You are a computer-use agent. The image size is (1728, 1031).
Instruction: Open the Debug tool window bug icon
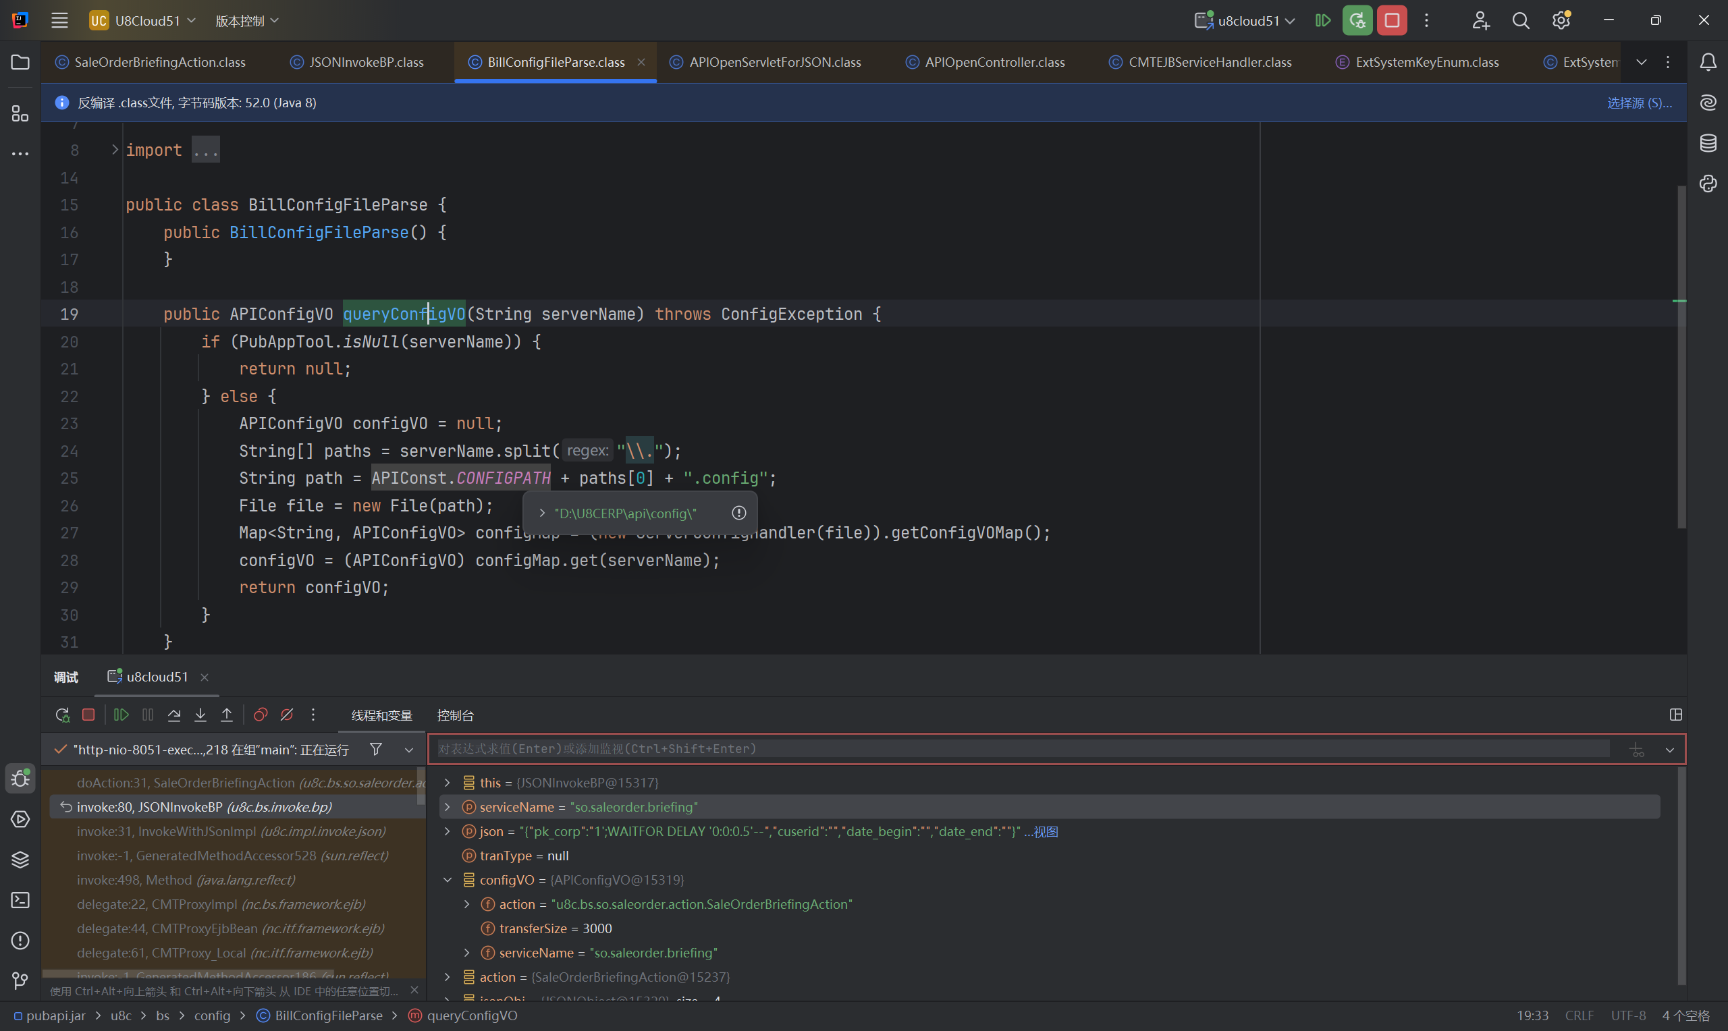click(x=20, y=778)
